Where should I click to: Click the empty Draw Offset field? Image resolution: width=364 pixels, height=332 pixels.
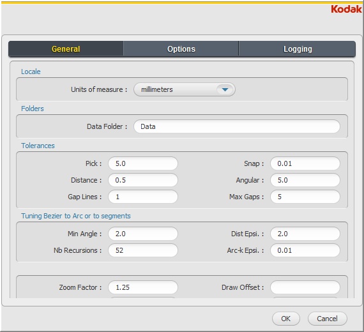point(305,287)
